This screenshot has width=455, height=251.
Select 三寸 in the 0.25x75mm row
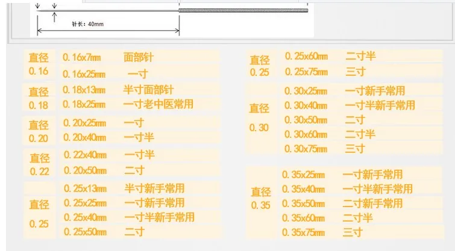point(356,72)
